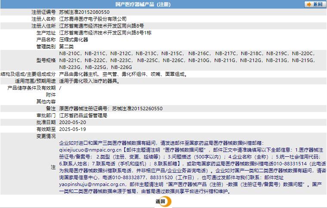This screenshot has width=327, height=208.
Task: Click model NB-221C in the specification list
Action: pos(69,60)
